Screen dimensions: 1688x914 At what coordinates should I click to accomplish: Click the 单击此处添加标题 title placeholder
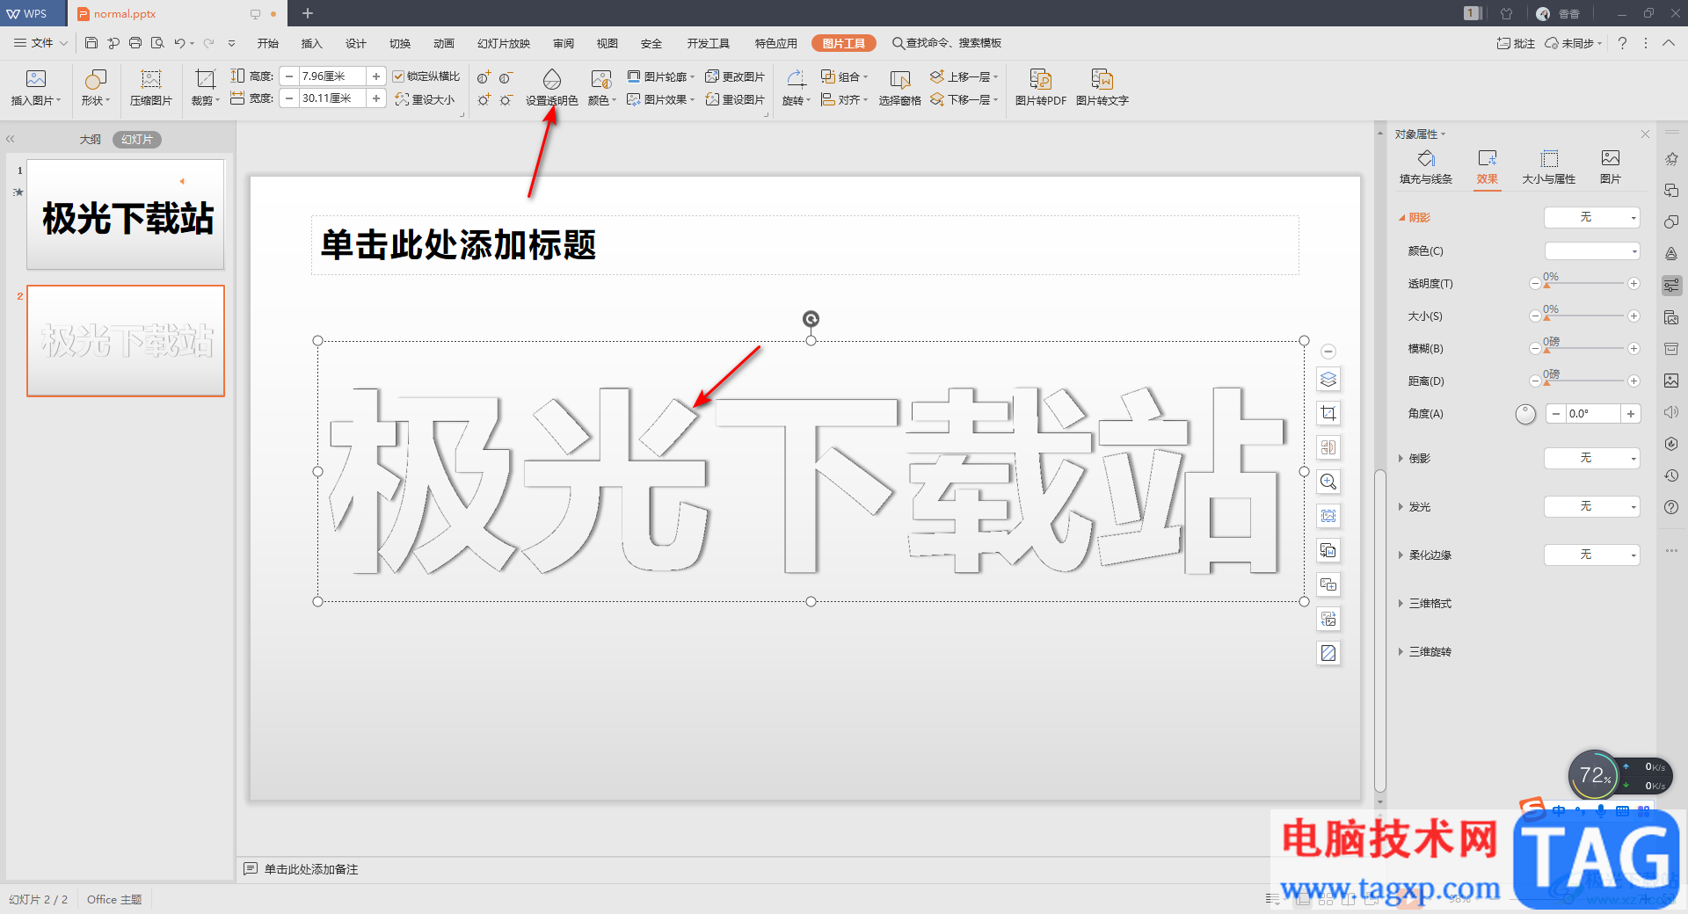[804, 245]
